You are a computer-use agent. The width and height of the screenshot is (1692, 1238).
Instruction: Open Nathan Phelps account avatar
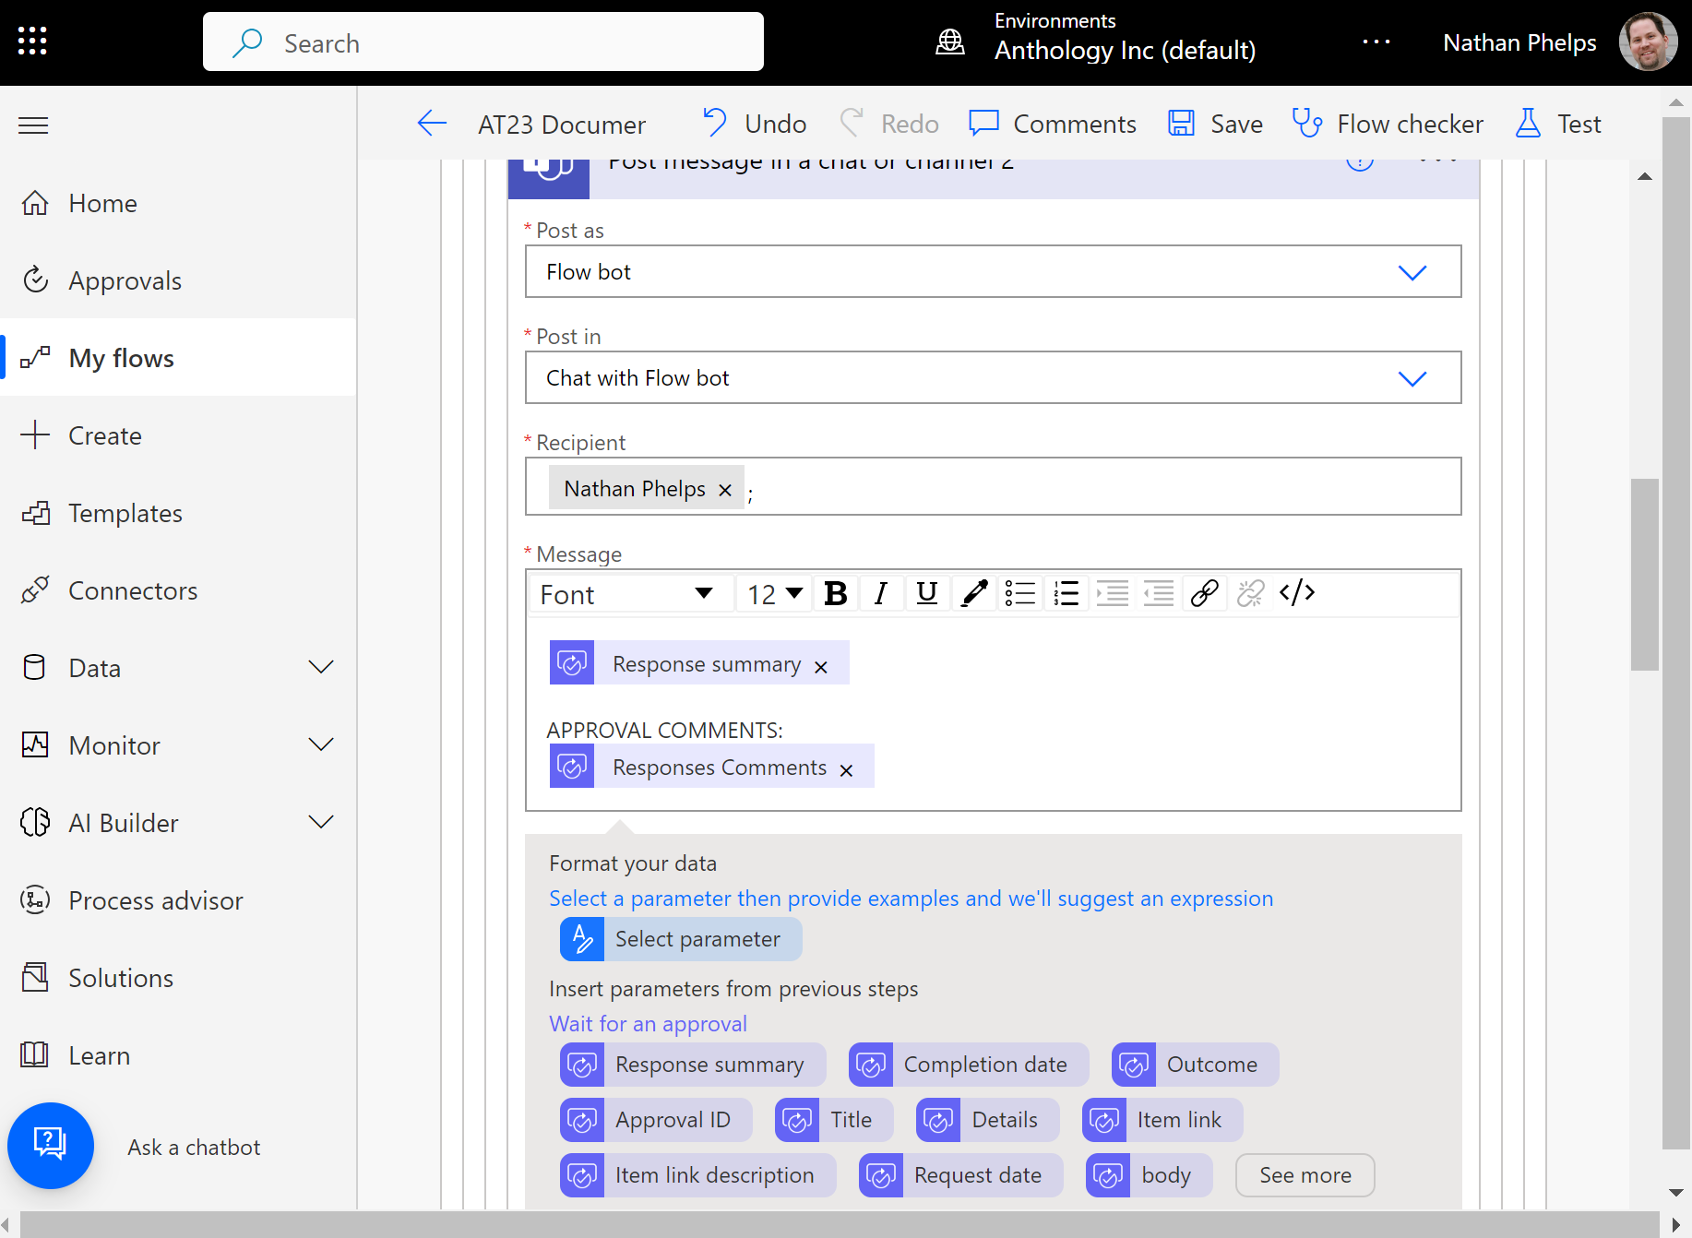(x=1648, y=42)
